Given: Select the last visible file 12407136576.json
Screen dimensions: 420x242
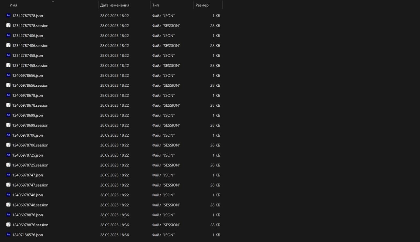Looking at the screenshot, I should point(28,235).
